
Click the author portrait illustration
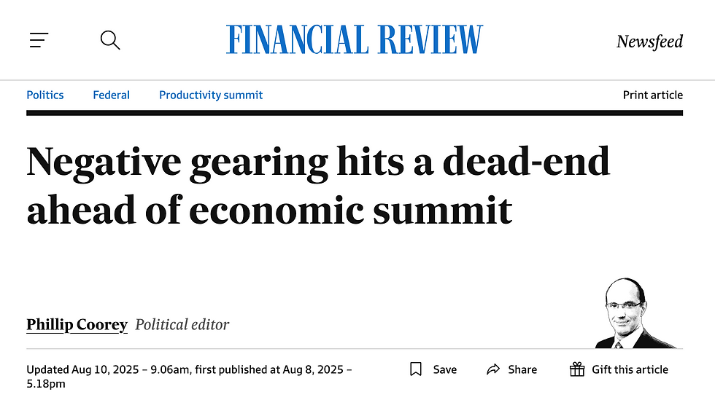click(x=630, y=314)
